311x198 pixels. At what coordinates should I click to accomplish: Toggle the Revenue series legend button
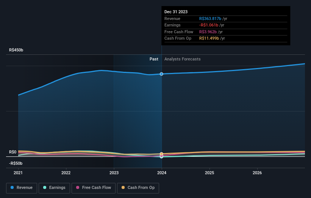[22, 188]
